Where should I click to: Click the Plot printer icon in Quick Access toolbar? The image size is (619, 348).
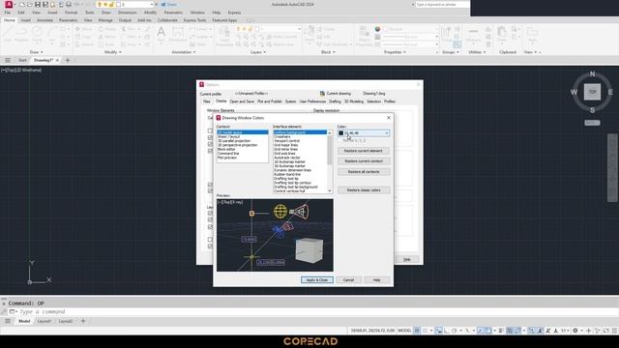tap(69, 4)
